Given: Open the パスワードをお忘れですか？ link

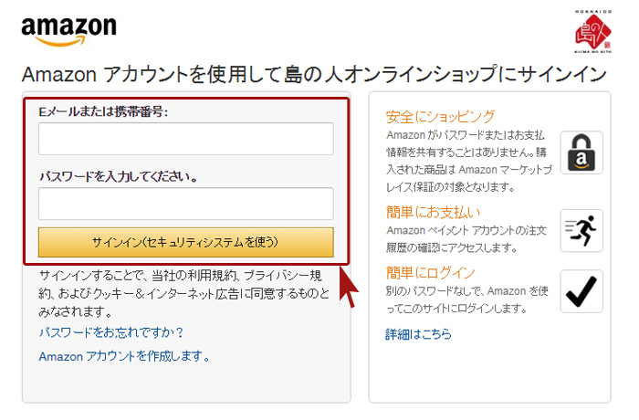Looking at the screenshot, I should (110, 332).
